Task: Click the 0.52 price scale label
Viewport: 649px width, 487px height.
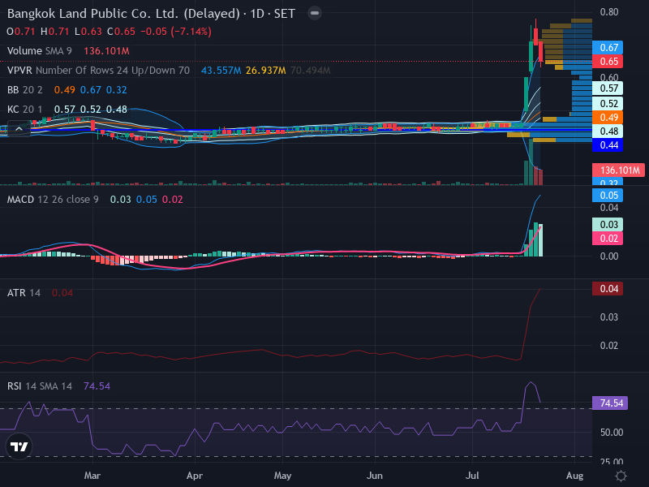Action: (608, 104)
